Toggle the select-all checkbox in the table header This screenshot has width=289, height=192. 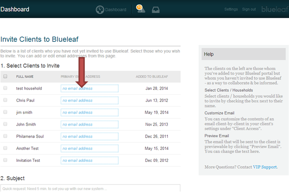tap(5, 76)
